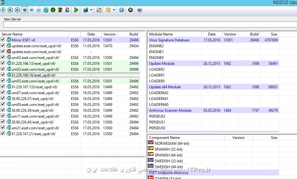Toggle checkbox for 91.228.166.16/eset_upd/v6/
This screenshot has height=179, width=297.
[x=3, y=75]
